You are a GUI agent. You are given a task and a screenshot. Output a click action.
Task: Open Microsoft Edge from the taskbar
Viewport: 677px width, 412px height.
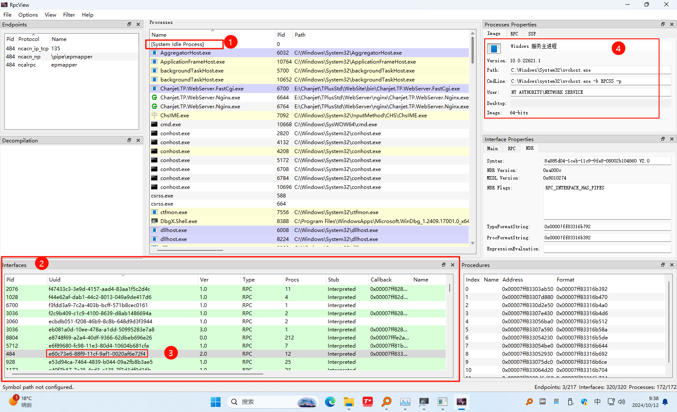330,402
